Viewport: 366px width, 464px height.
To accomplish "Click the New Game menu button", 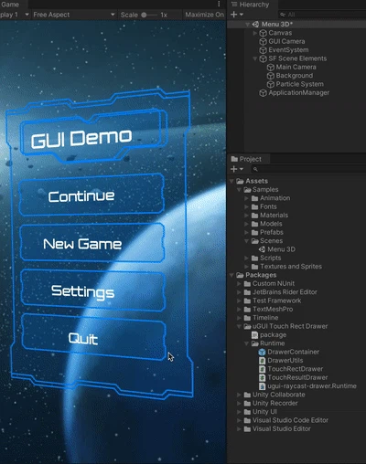I will coord(92,243).
